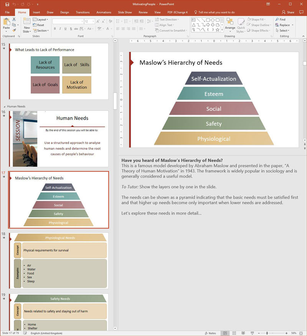Screen dimensions: 307x336
Task: Click Fit slide to window icon
Action: (301, 333)
